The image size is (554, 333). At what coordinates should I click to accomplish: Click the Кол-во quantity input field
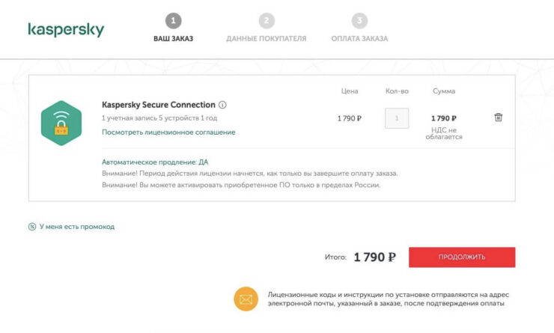(x=396, y=118)
